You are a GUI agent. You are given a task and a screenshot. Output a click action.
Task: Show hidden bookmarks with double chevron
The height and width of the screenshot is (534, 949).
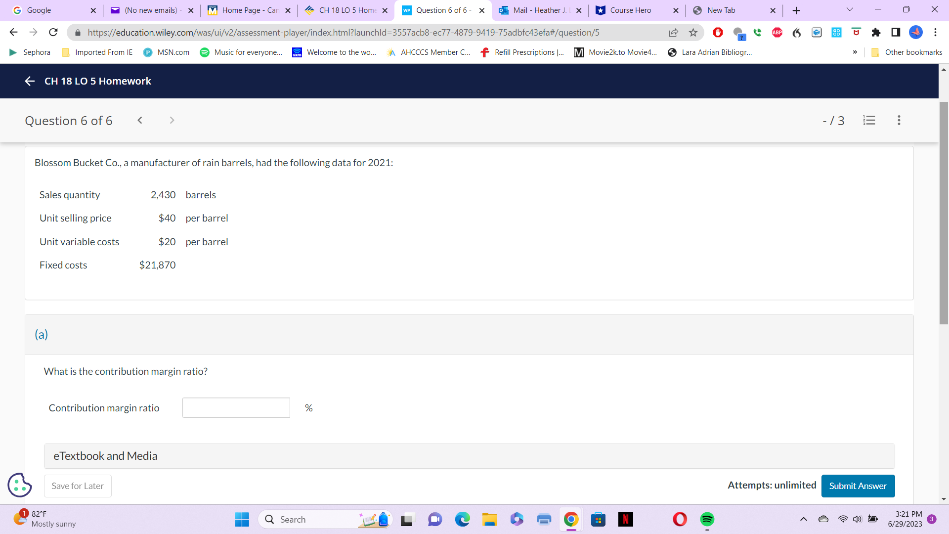coord(855,52)
